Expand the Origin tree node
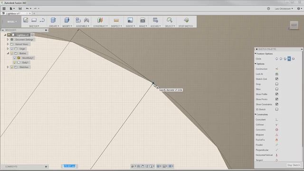Screen dimensions: 304x171 (x=8, y=48)
